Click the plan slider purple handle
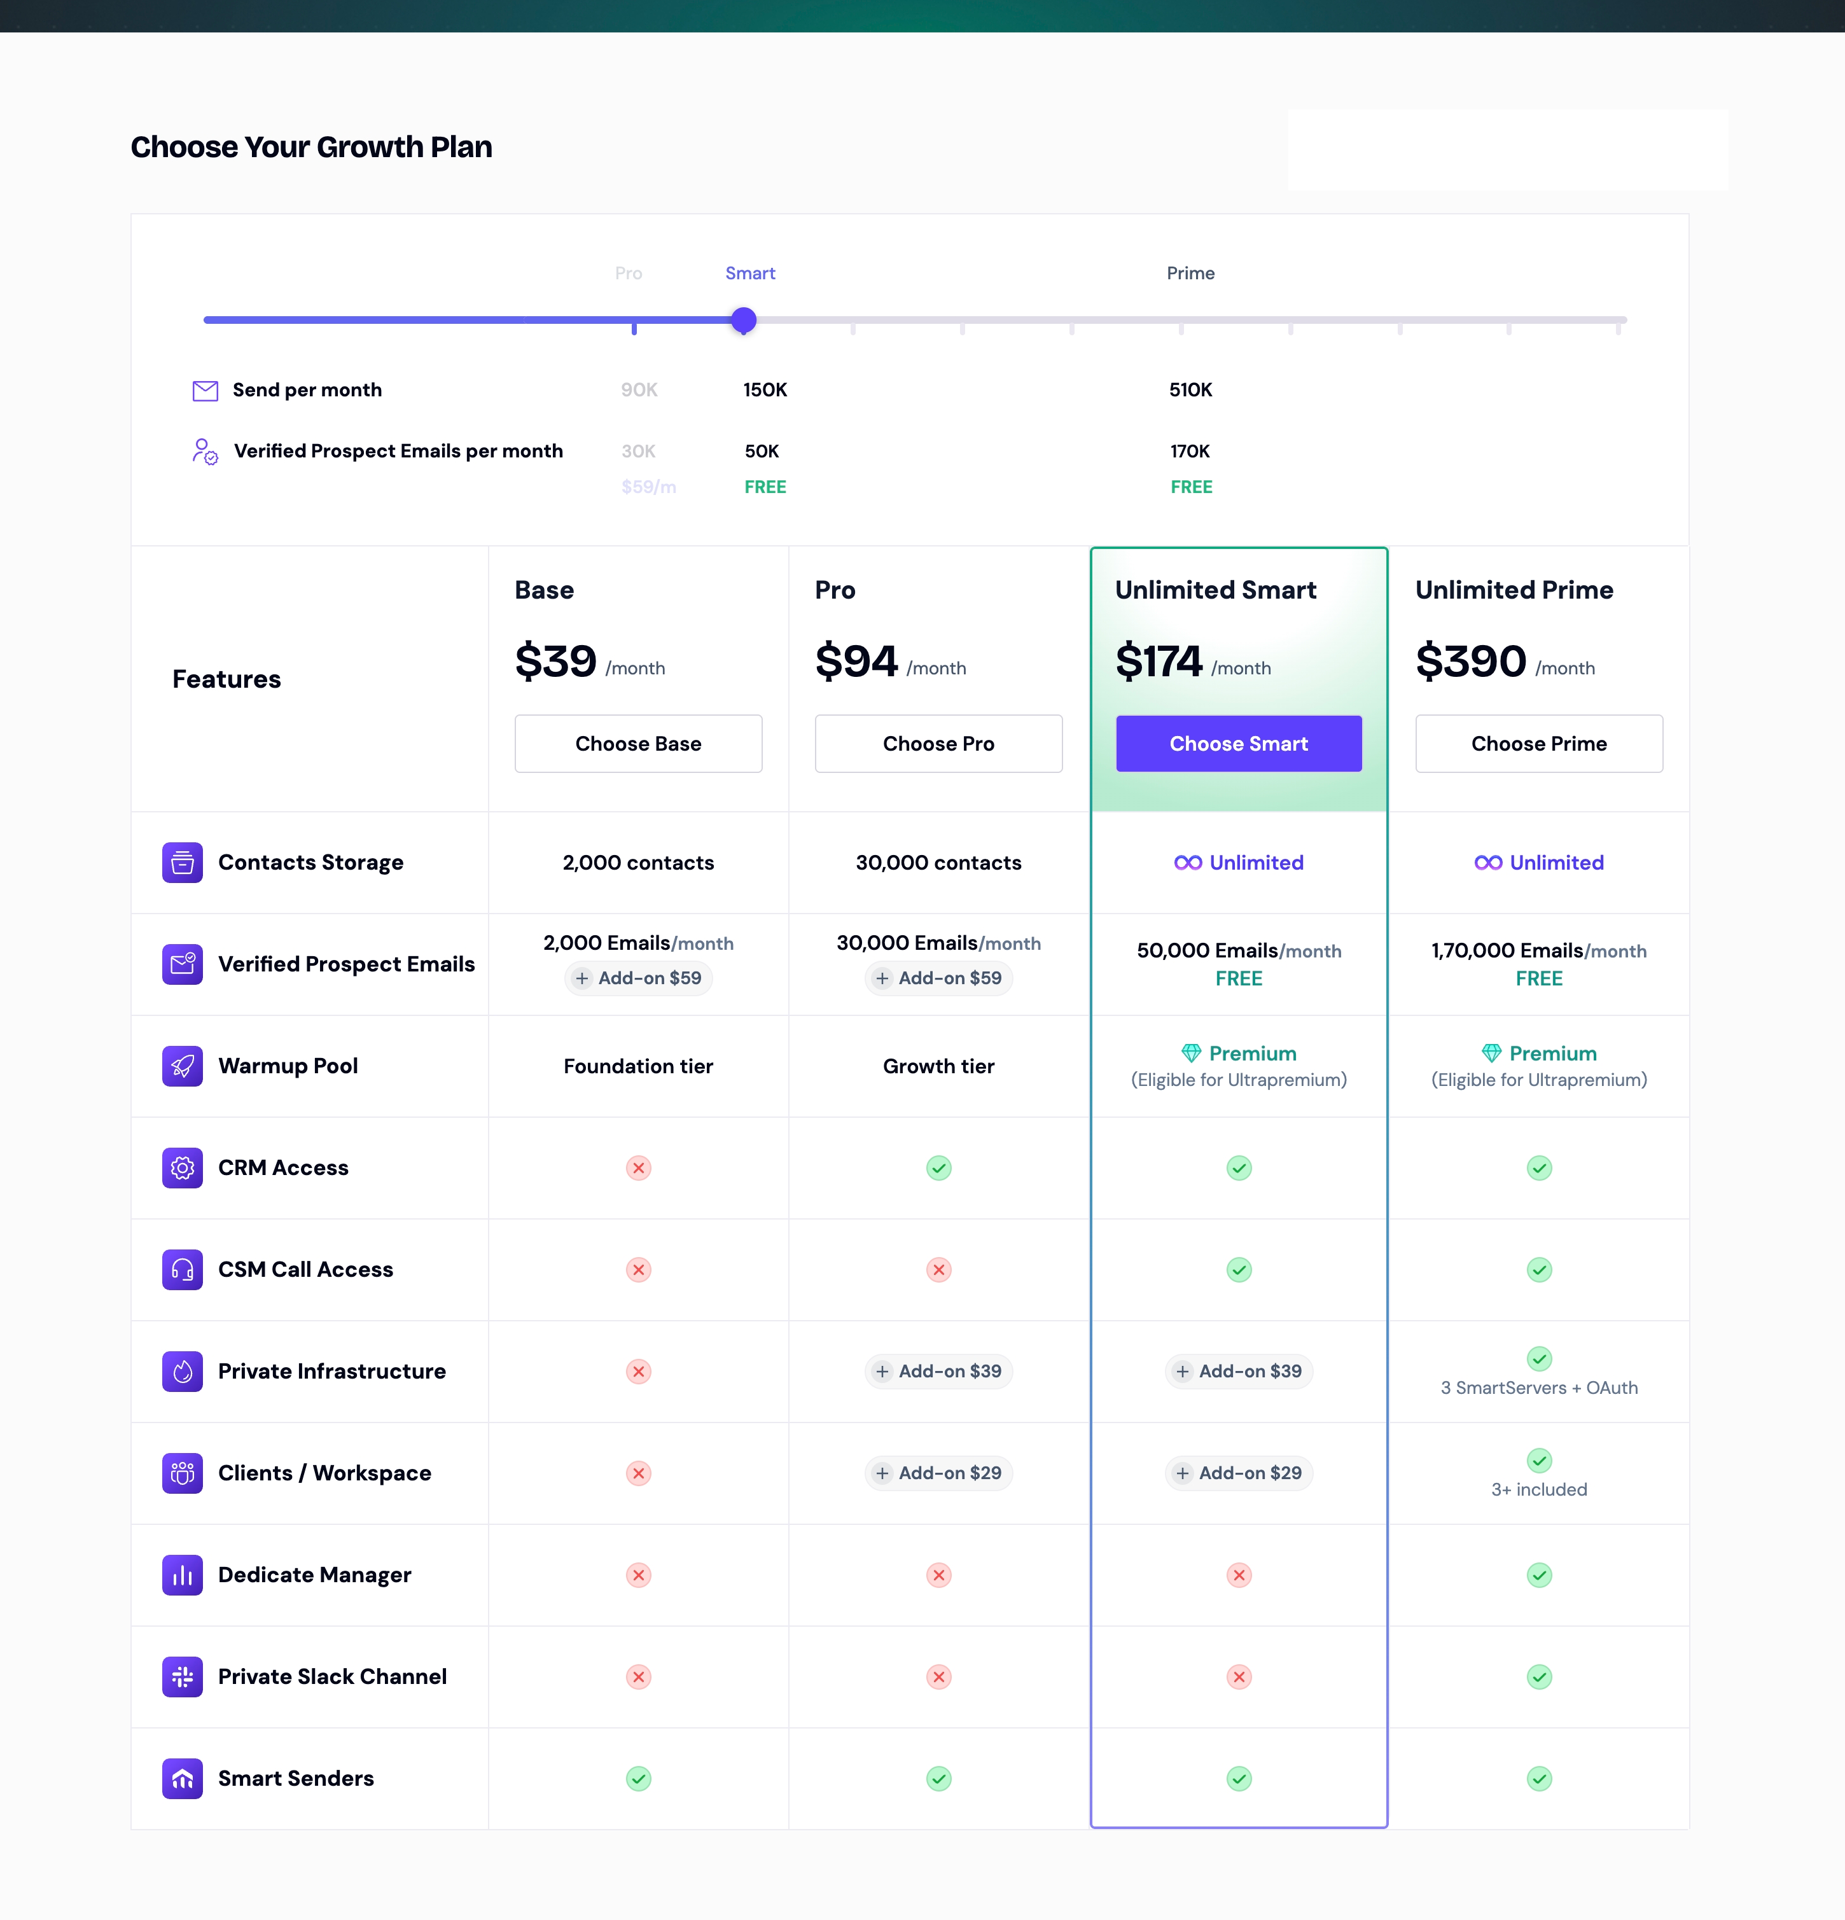The width and height of the screenshot is (1845, 1920). click(744, 321)
